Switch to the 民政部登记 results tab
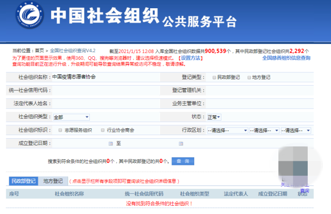The height and width of the screenshot is (214, 331). click(23, 181)
